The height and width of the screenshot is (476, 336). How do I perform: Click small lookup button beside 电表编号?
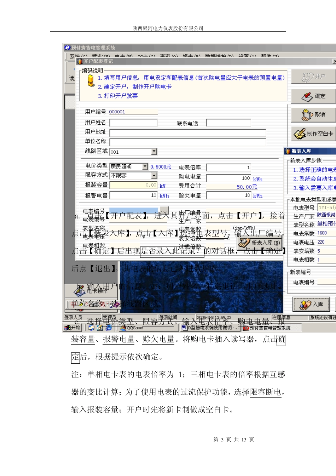[x=164, y=210]
